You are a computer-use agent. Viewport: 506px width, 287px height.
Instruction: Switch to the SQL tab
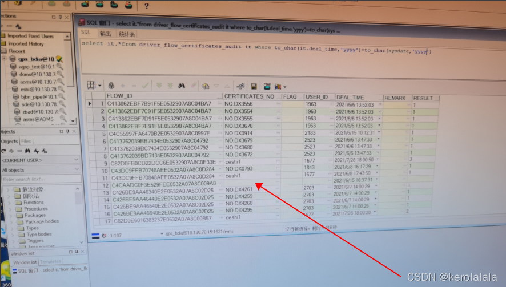(86, 33)
